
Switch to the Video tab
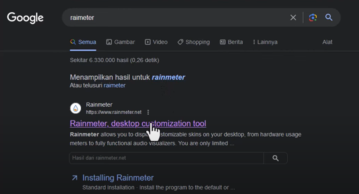(156, 42)
